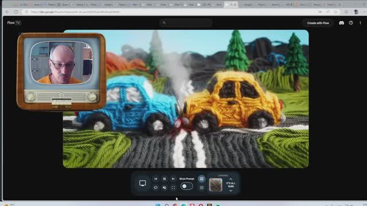The width and height of the screenshot is (367, 206).
Task: Click the search field in the header
Action: (186, 23)
